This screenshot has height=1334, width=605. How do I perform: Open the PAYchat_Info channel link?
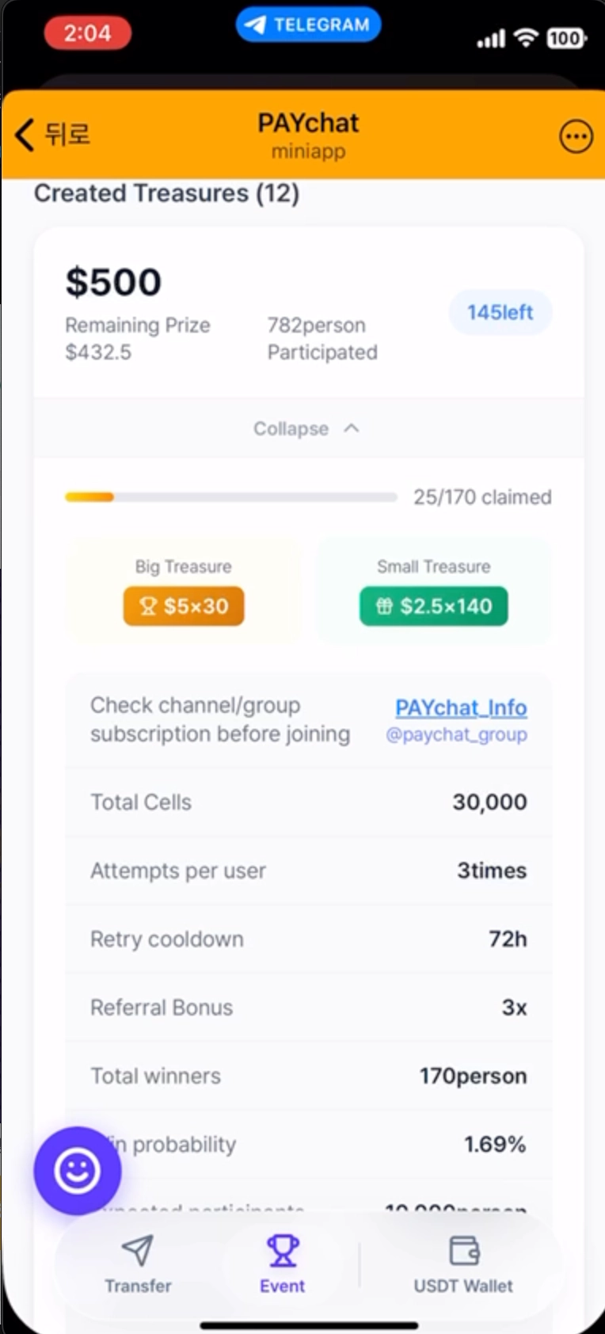tap(461, 707)
